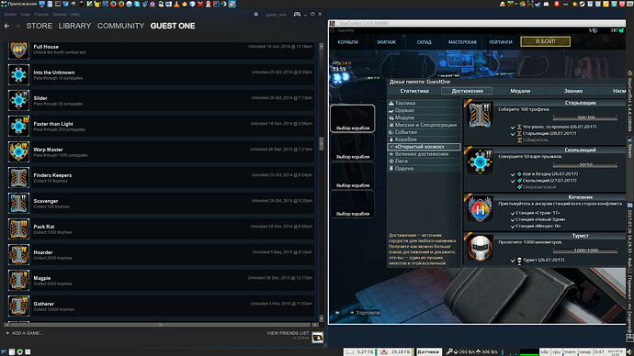Open the Мастерская tab in the game
This screenshot has height=356, width=634.
click(462, 42)
